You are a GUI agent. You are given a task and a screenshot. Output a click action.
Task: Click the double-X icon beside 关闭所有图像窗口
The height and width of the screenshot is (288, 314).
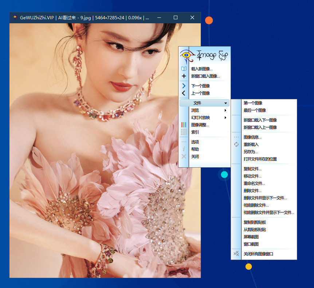point(236,253)
